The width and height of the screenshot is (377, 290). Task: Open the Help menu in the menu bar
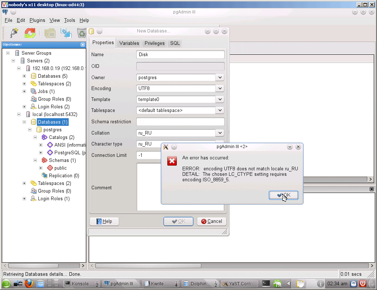point(84,20)
